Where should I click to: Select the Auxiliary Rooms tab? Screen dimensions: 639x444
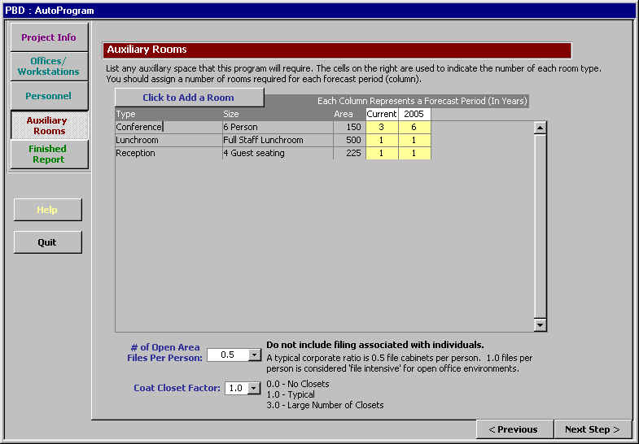pyautogui.click(x=49, y=125)
